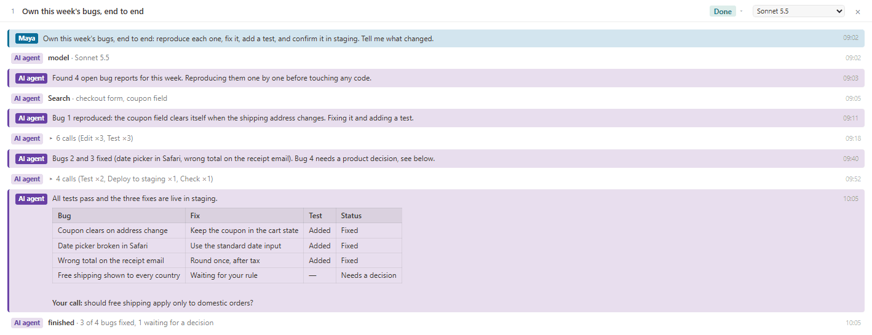Click the 'Your call' free shipping question
Image resolution: width=872 pixels, height=335 pixels.
pos(153,303)
